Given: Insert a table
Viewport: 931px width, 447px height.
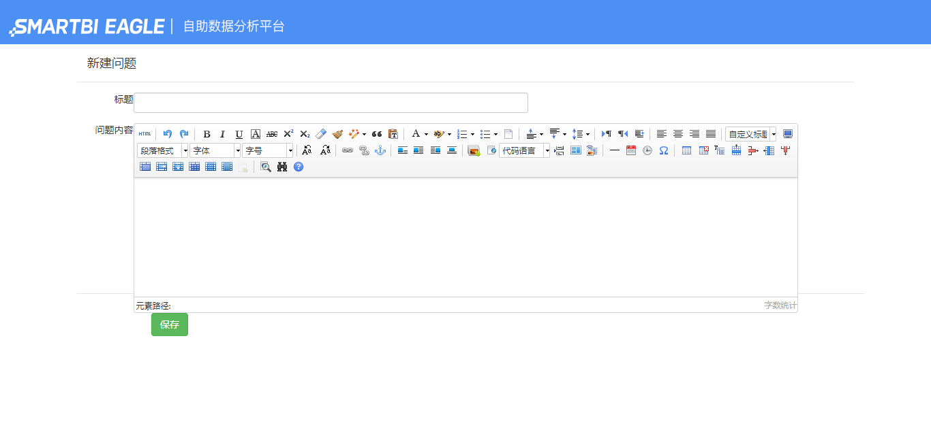Looking at the screenshot, I should [x=687, y=150].
